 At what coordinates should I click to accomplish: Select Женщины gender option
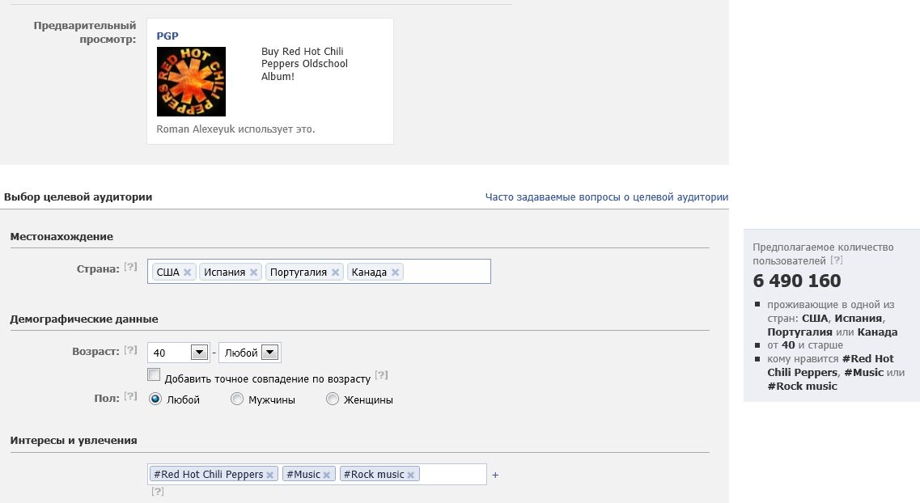pos(332,399)
